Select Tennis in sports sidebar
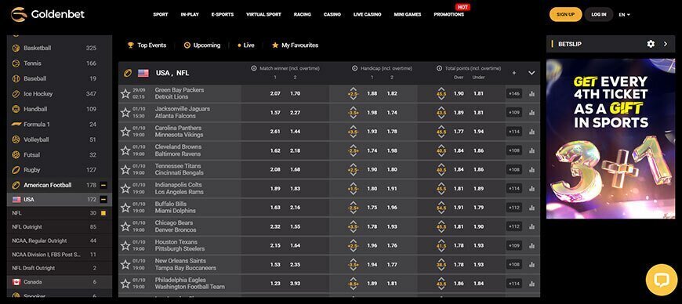The image size is (682, 304). (59, 63)
